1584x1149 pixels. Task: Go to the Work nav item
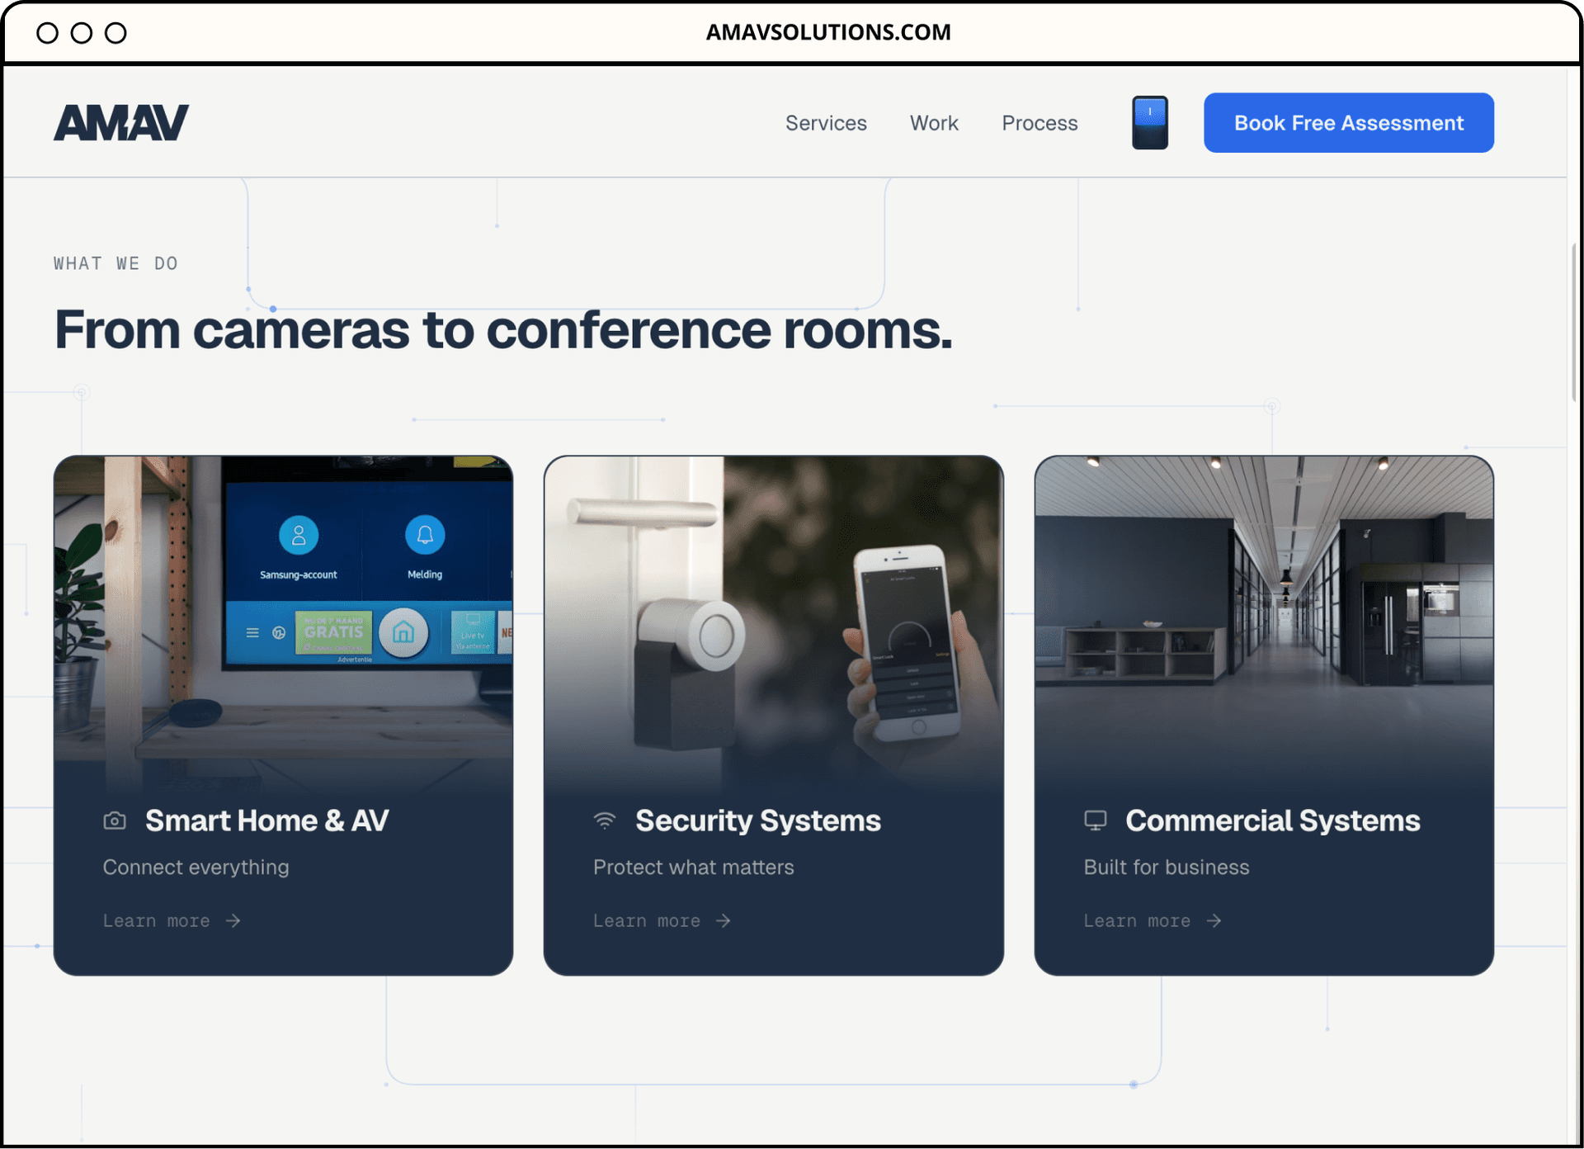(x=934, y=123)
